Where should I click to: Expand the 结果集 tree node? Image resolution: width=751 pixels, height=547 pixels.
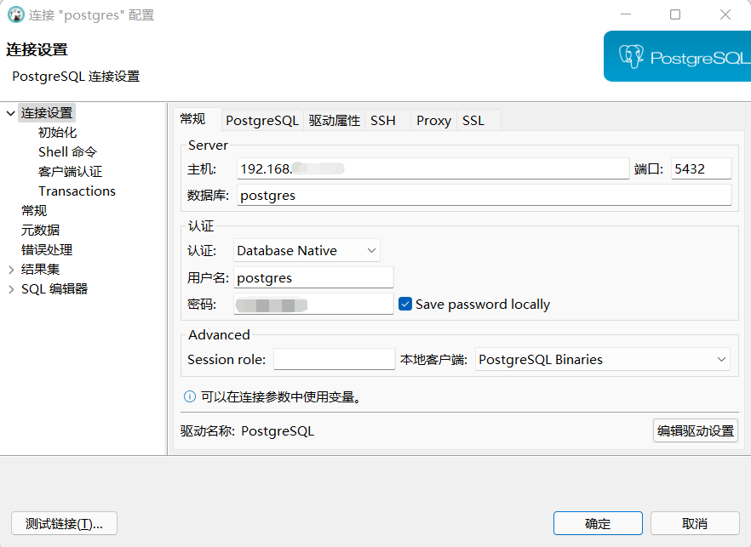tap(10, 270)
